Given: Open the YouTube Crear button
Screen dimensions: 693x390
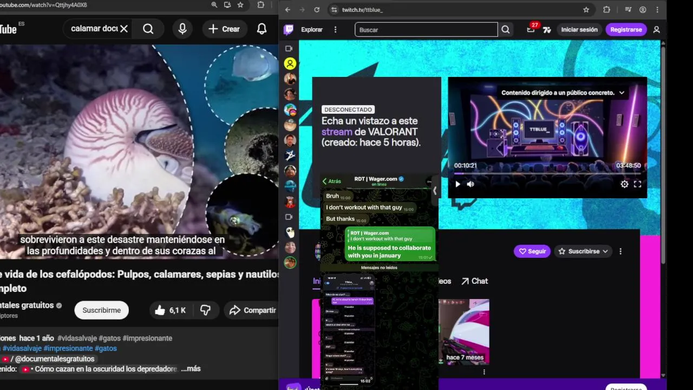Looking at the screenshot, I should pos(224,29).
